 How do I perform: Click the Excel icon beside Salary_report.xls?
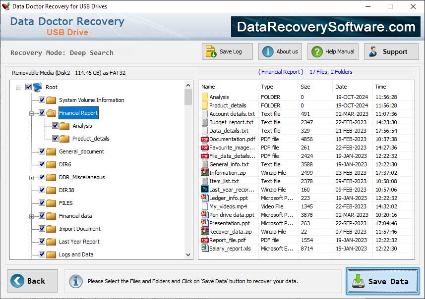205,249
